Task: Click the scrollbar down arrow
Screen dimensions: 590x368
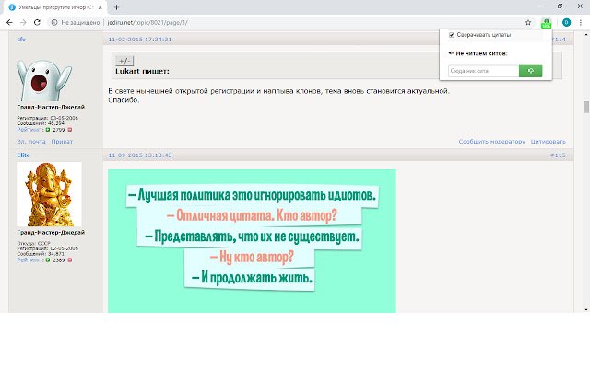Action: pyautogui.click(x=586, y=309)
